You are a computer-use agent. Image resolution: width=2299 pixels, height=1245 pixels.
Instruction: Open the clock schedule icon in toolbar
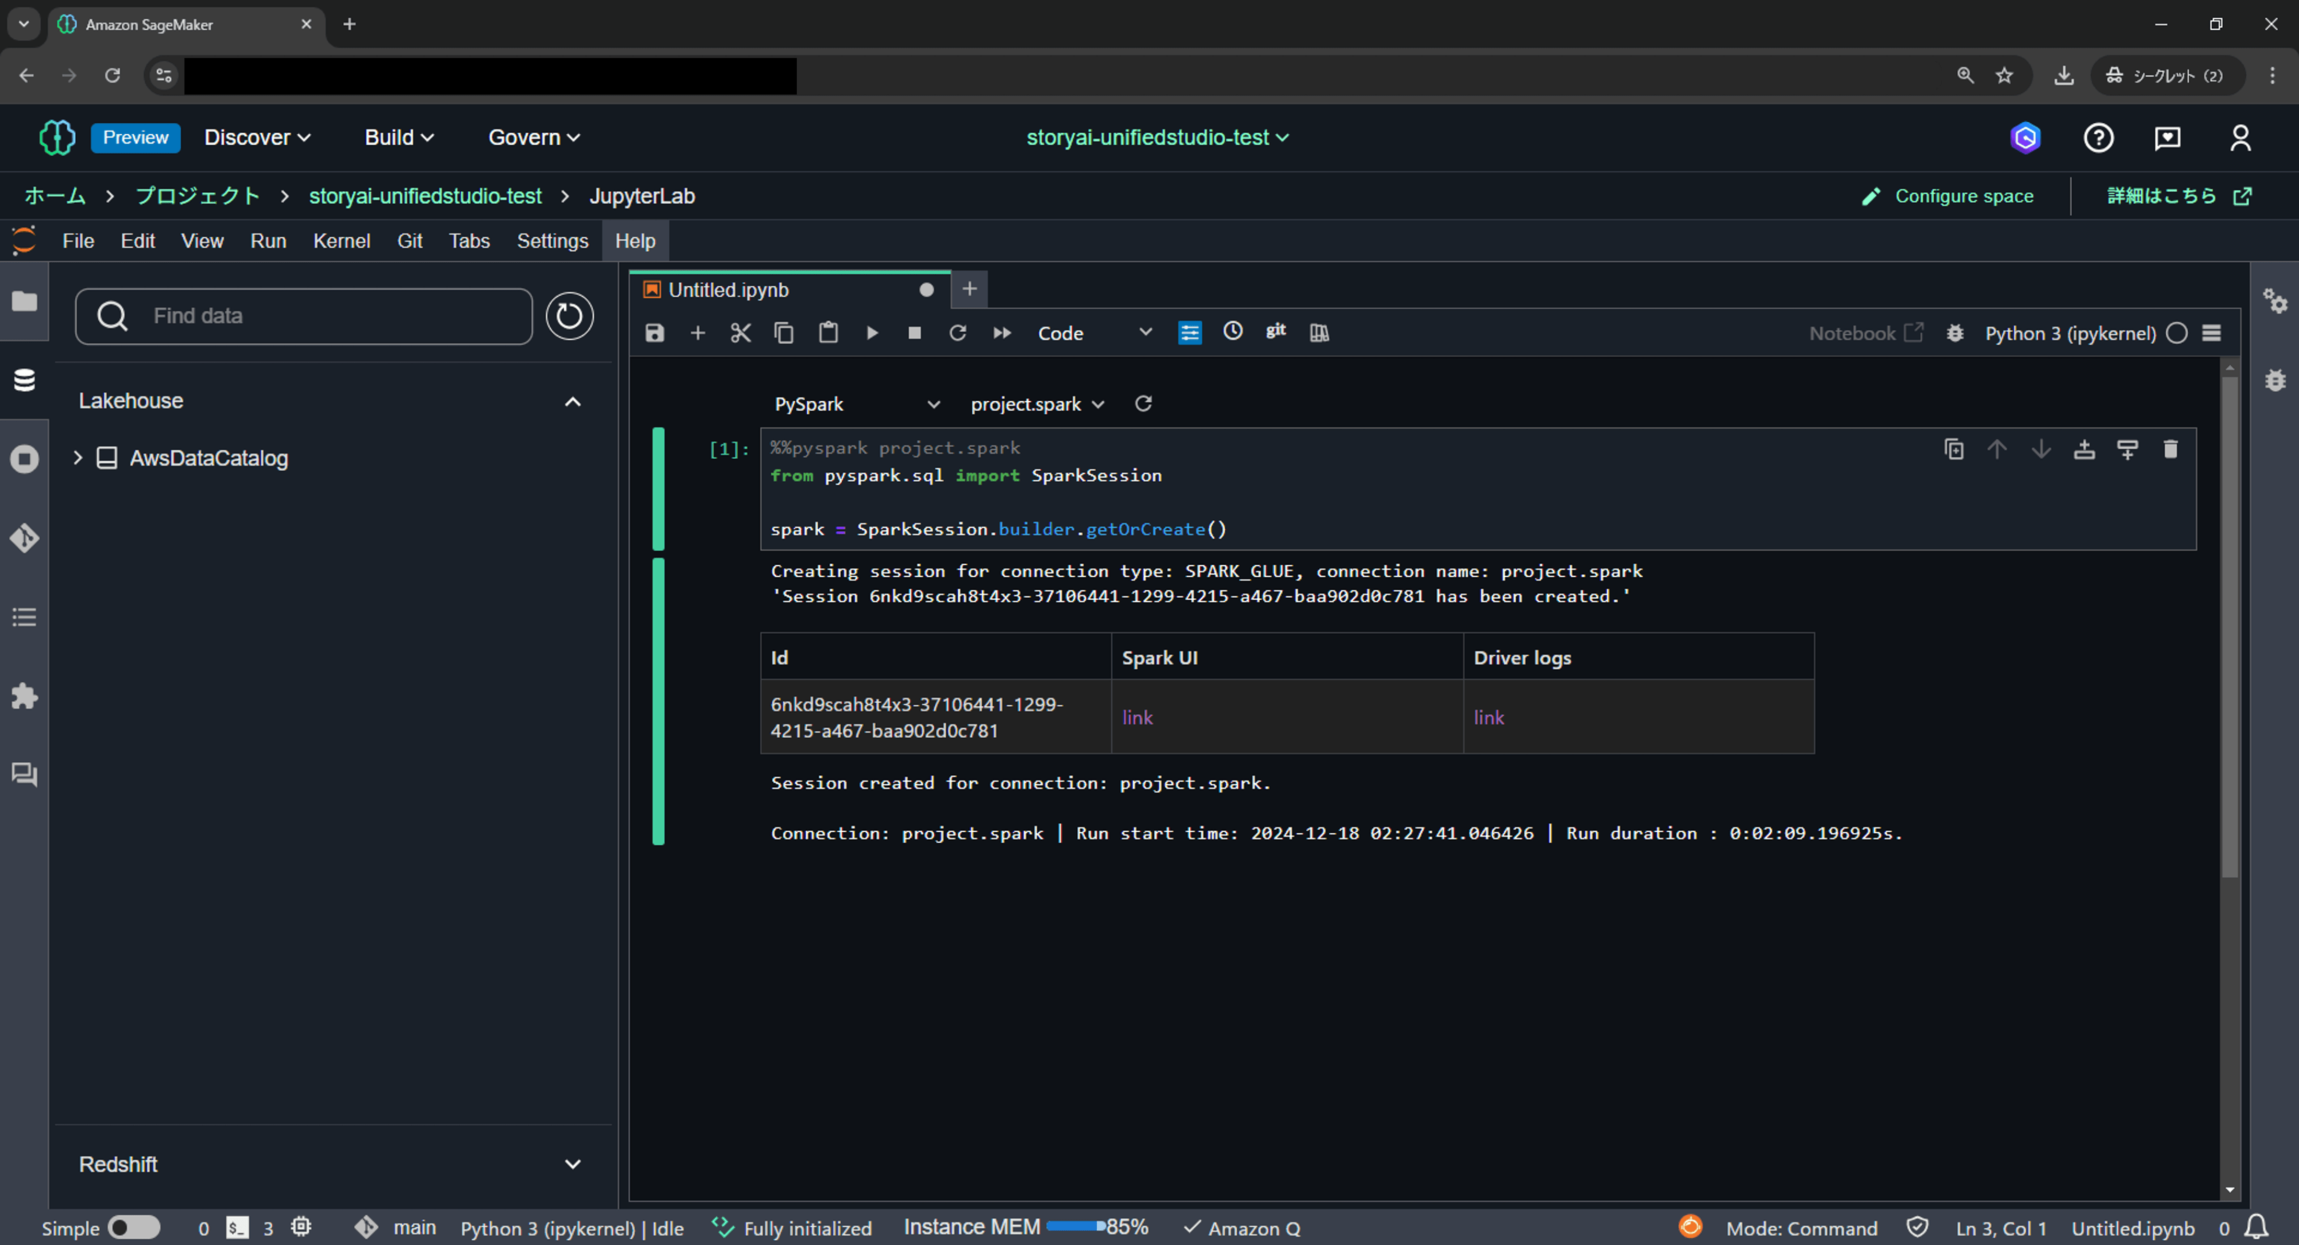click(x=1233, y=331)
